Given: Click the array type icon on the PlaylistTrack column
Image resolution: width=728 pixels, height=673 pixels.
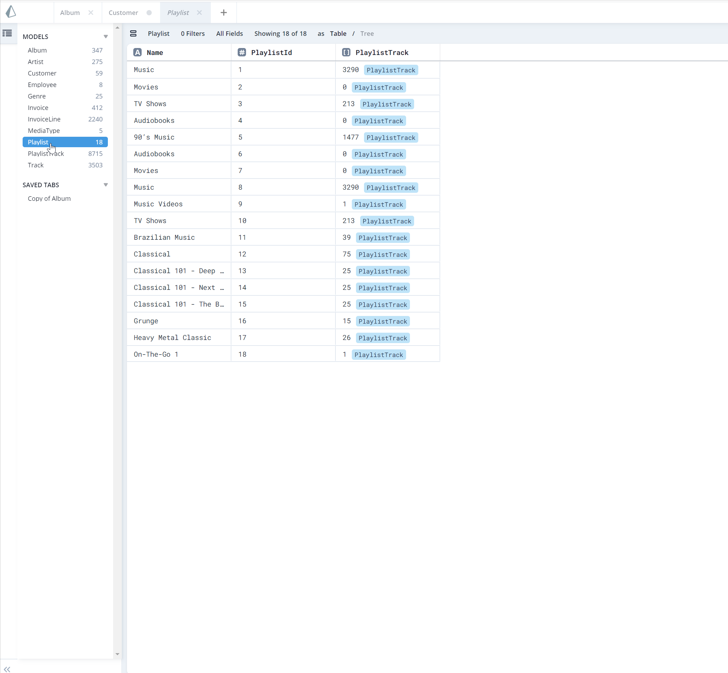Looking at the screenshot, I should 346,53.
